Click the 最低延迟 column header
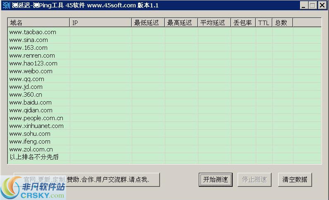The width and height of the screenshot is (329, 200). (148, 23)
